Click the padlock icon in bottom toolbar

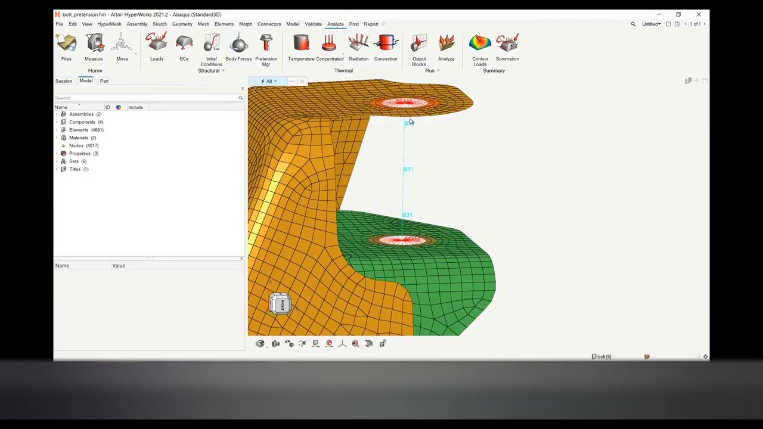coord(383,343)
